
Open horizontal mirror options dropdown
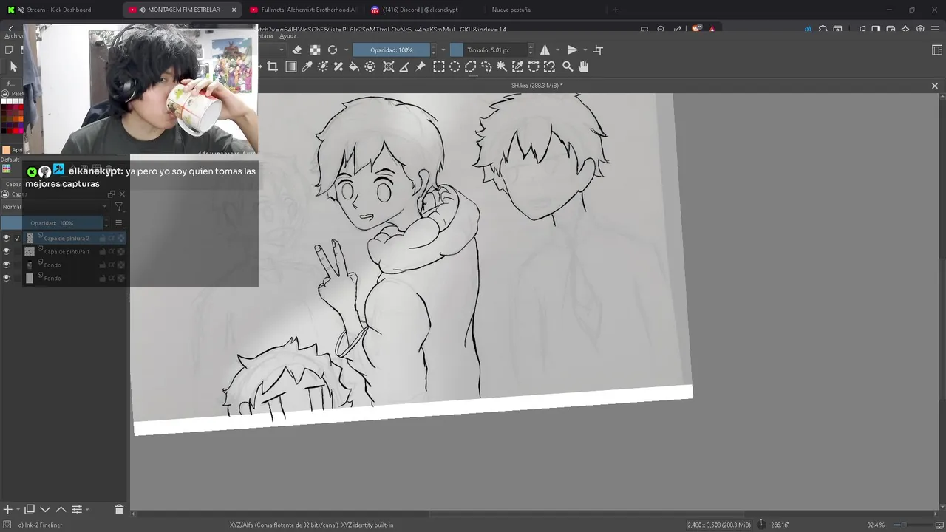[557, 50]
